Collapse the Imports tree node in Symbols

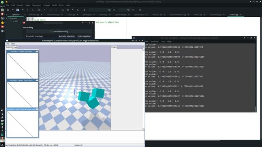(x=7, y=18)
